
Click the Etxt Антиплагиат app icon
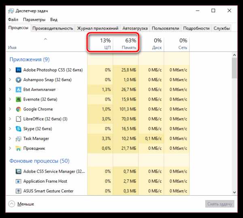[x=19, y=90]
